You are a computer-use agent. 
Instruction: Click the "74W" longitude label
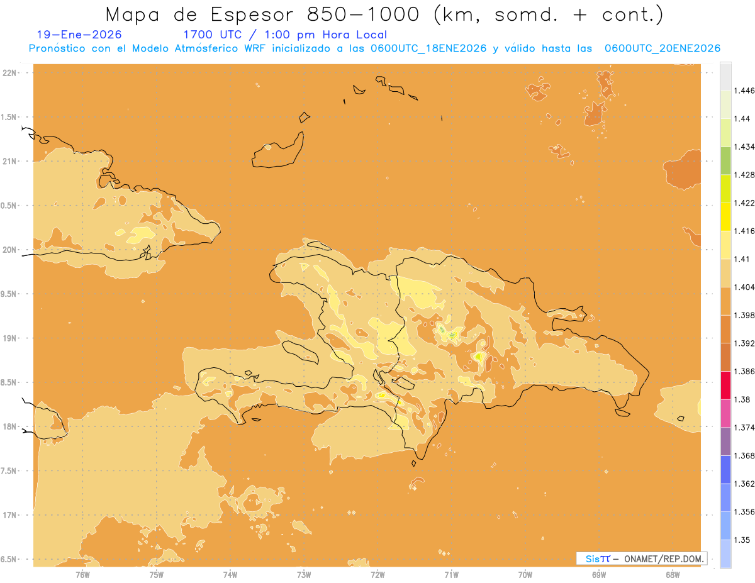[x=230, y=575]
